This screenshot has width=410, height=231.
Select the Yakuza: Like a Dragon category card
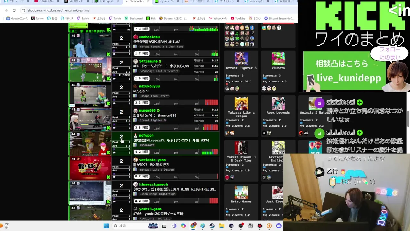(241, 116)
